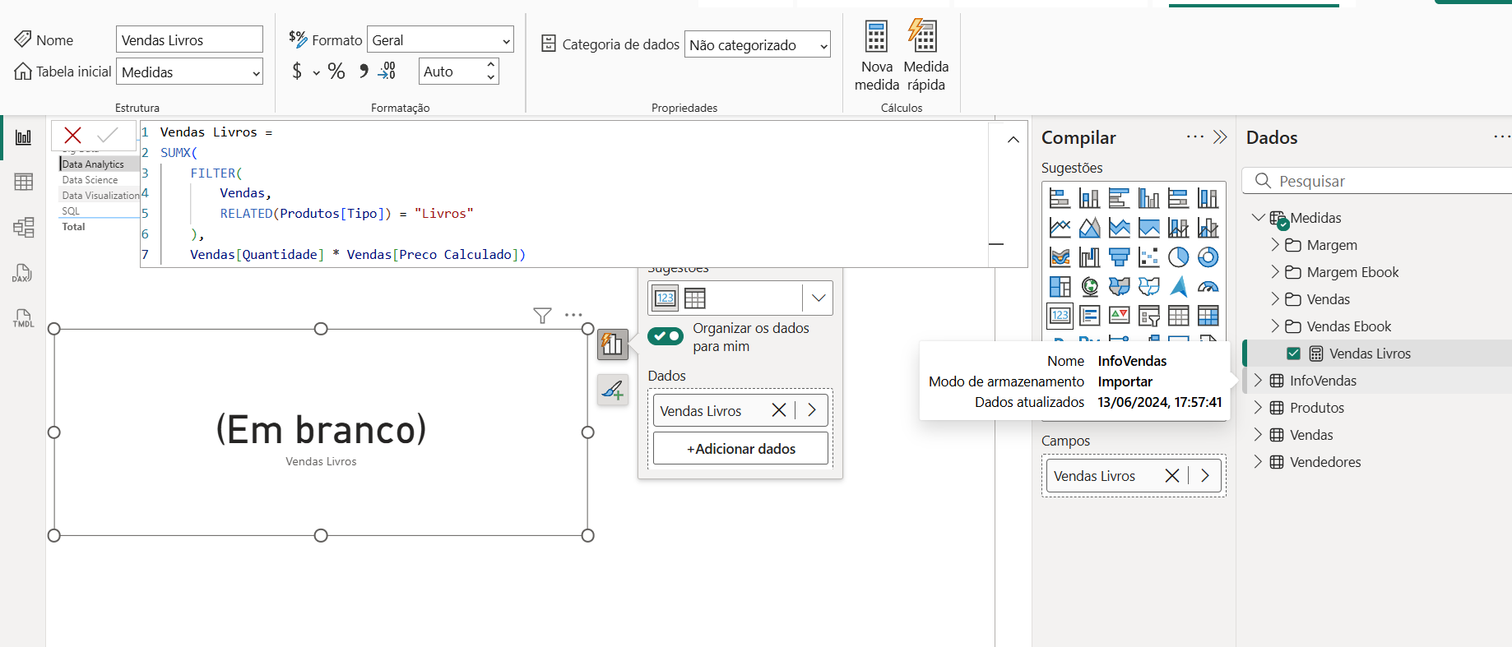Collapse the formula bar with chevron
Viewport: 1512px width, 647px height.
click(1013, 140)
